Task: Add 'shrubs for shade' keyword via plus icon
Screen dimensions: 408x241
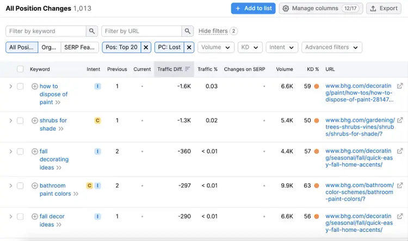Action: pyautogui.click(x=35, y=121)
